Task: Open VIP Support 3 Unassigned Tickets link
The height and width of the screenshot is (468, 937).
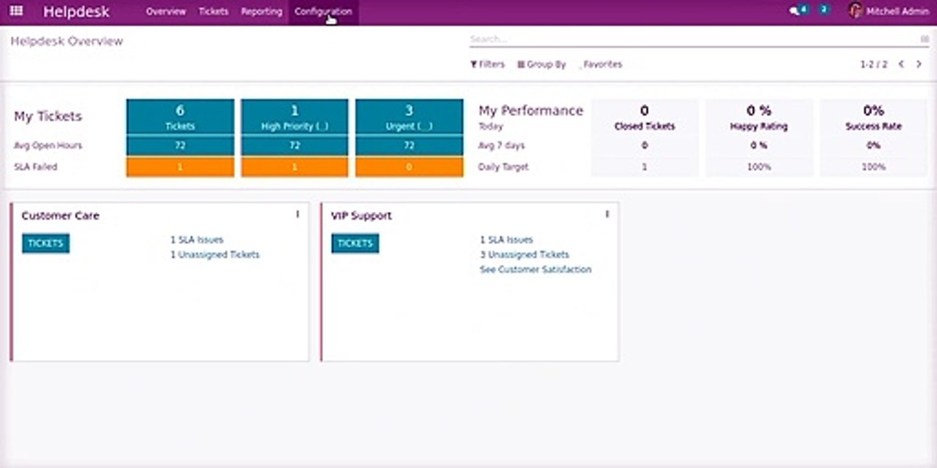Action: (x=524, y=255)
